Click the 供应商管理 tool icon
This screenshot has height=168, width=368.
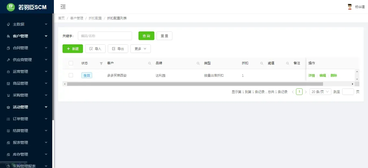tap(8, 60)
